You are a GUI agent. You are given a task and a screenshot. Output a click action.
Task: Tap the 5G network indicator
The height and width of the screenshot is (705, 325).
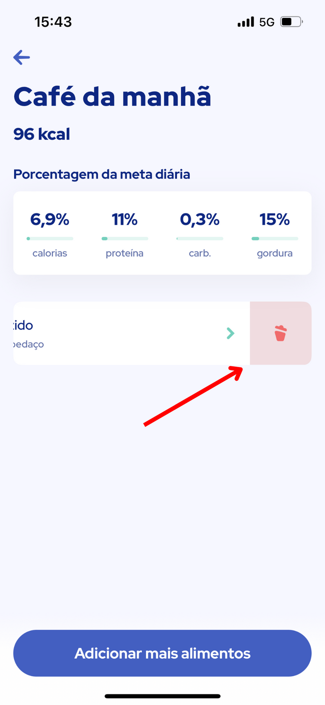point(267,22)
